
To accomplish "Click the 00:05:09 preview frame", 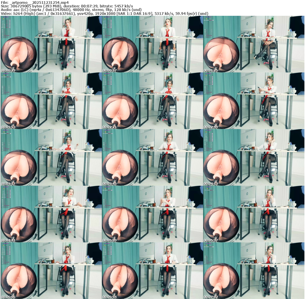I will point(152,214).
